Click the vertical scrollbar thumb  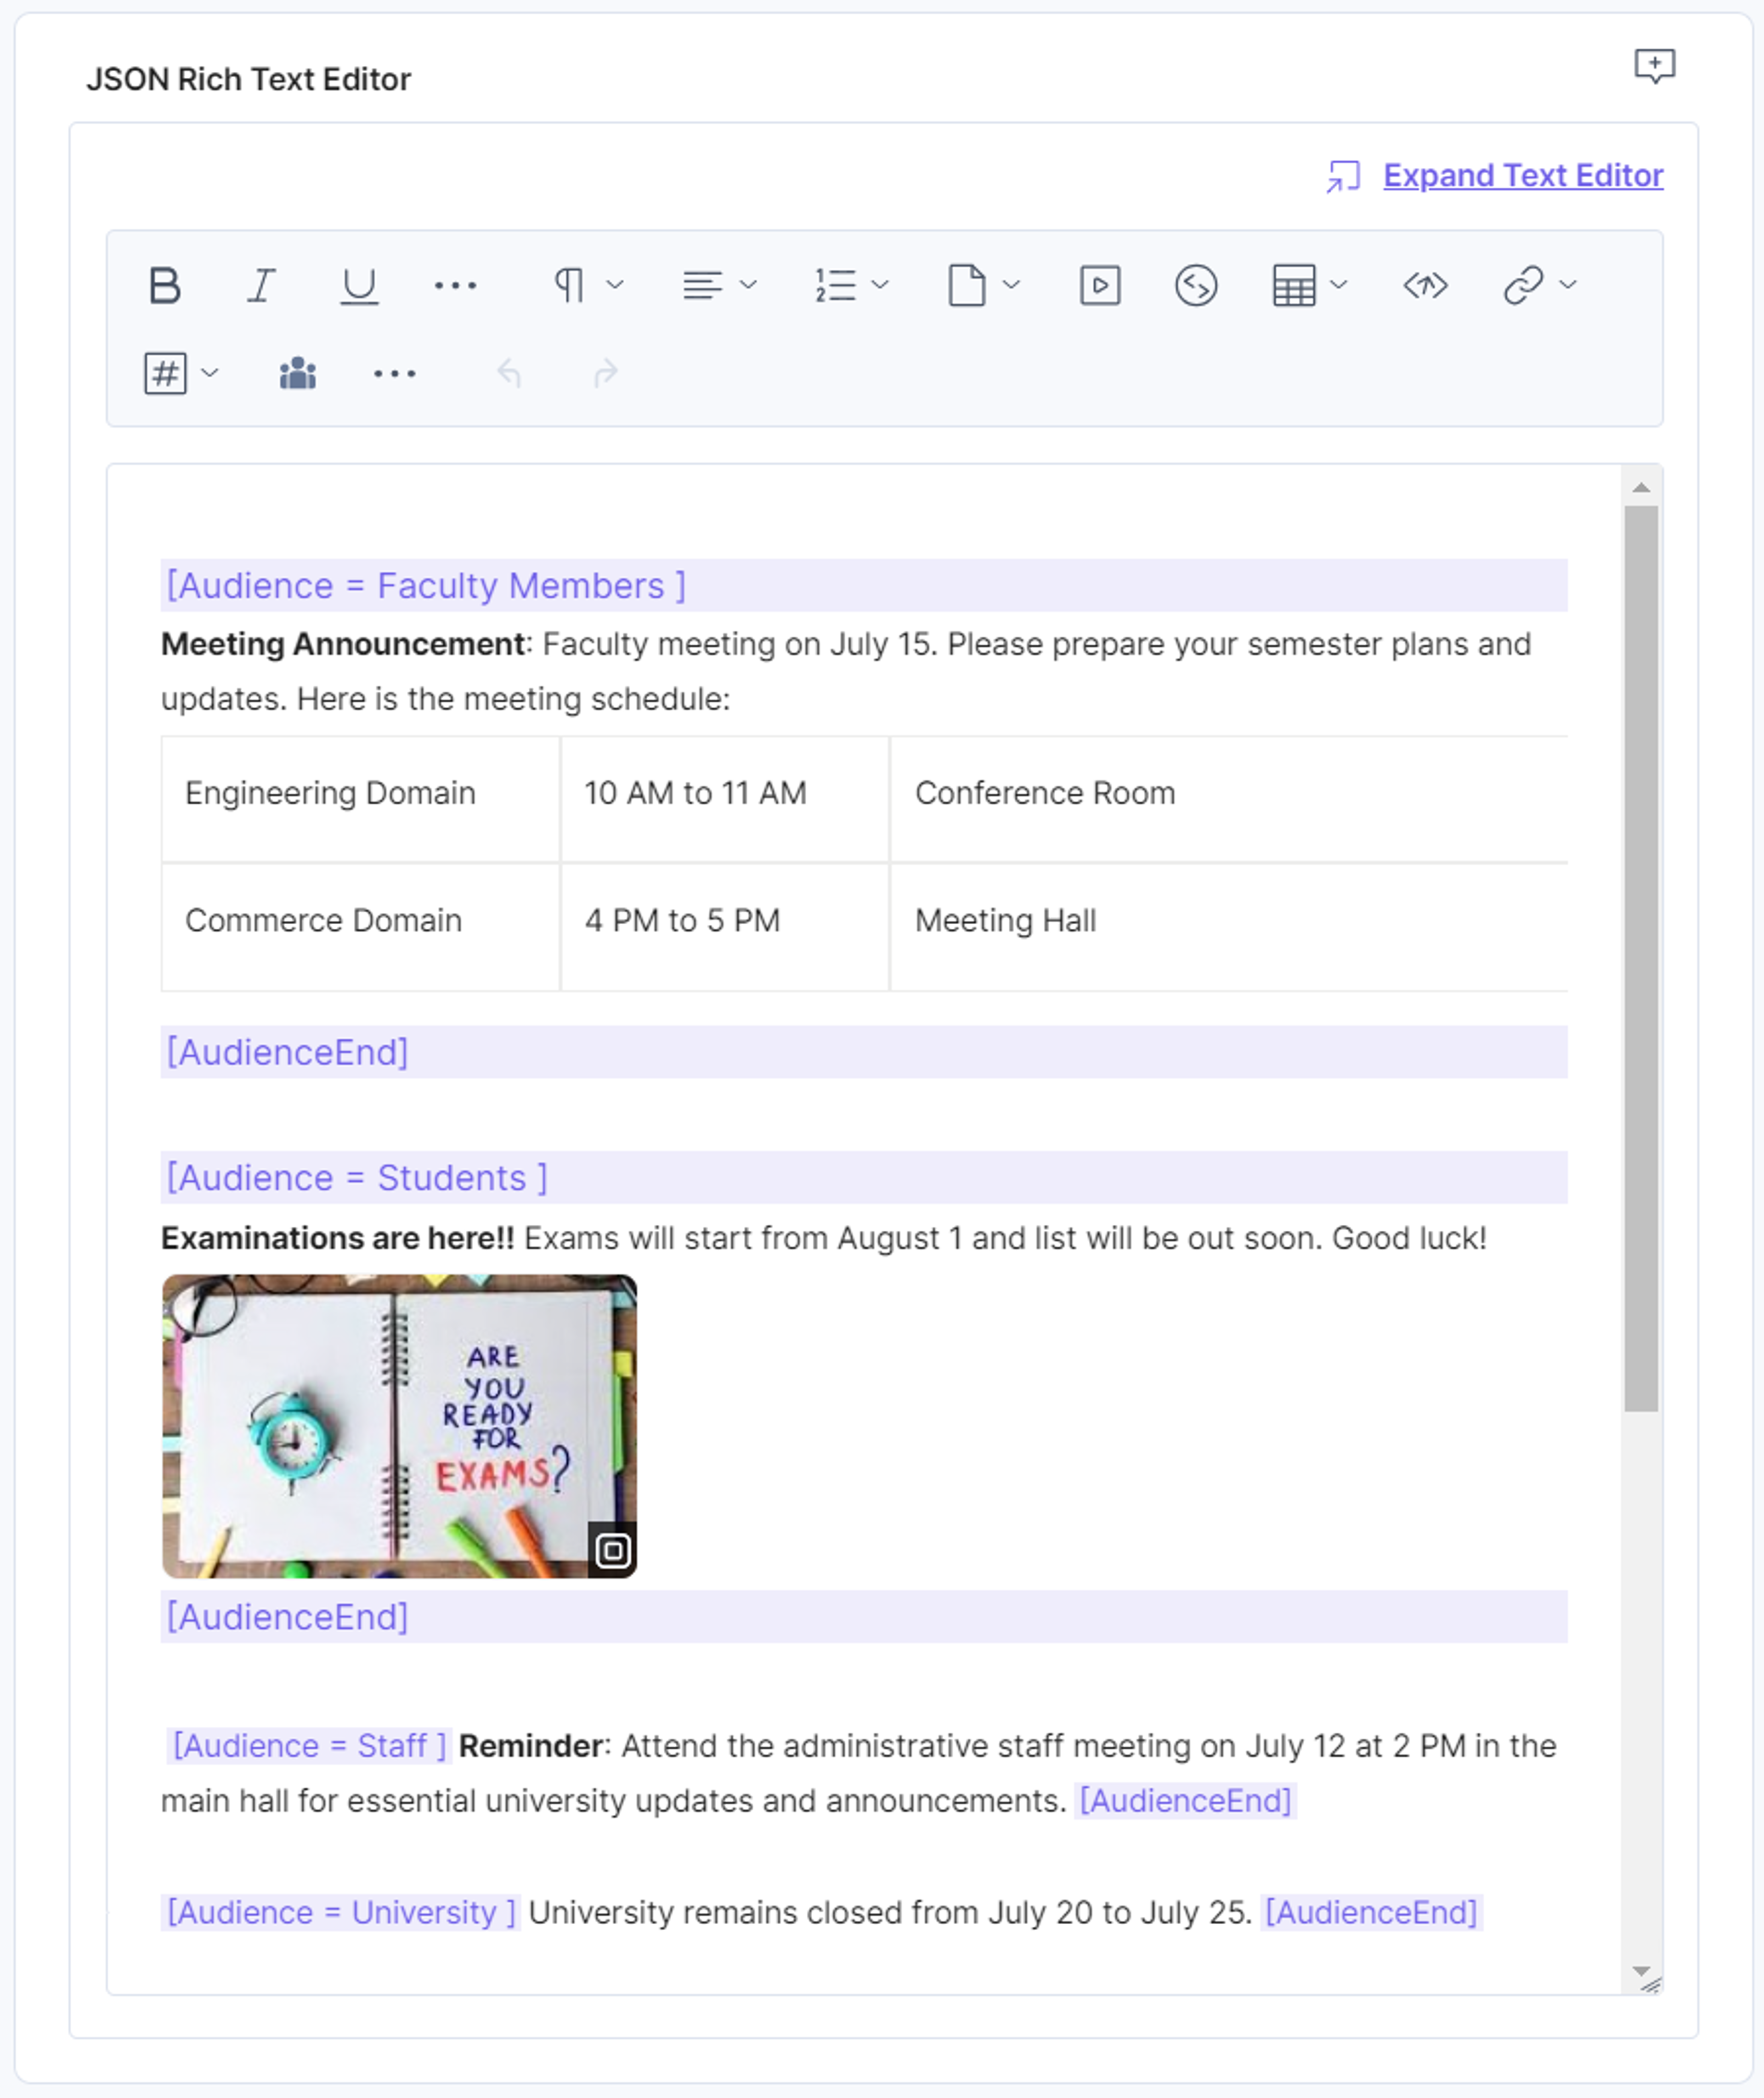1641,958
